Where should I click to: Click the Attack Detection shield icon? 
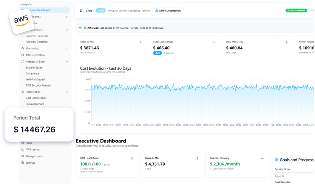pos(23,55)
